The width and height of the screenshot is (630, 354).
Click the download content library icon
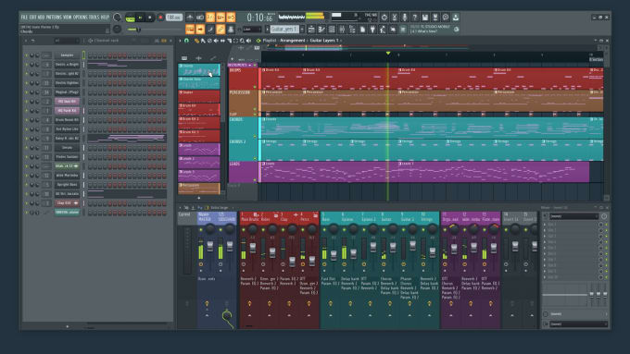click(x=456, y=18)
